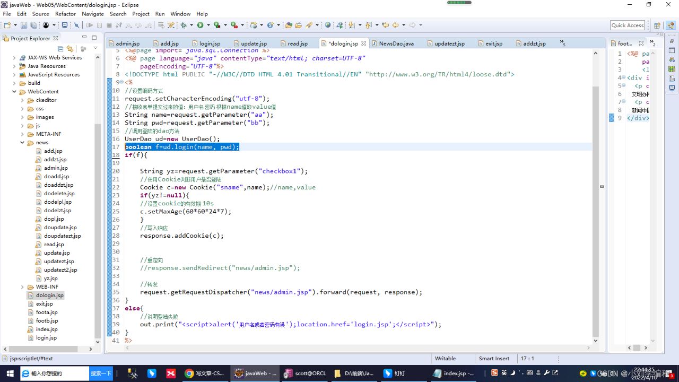This screenshot has width=679, height=382.
Task: Select the Save icon in the toolbar
Action: [x=24, y=25]
